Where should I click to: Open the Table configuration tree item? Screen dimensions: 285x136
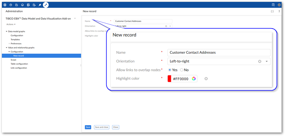(x=19, y=64)
